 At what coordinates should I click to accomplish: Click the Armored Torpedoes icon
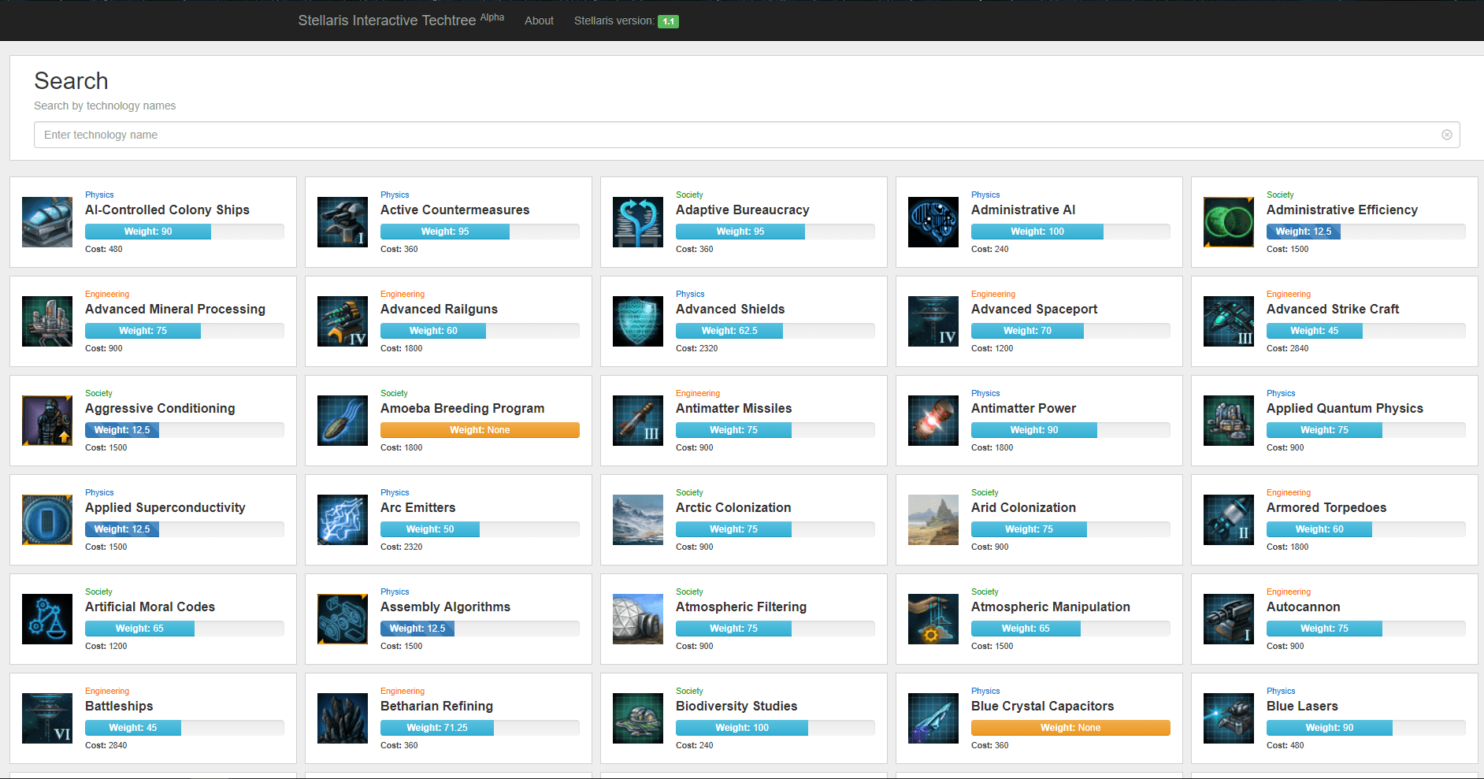[1229, 520]
